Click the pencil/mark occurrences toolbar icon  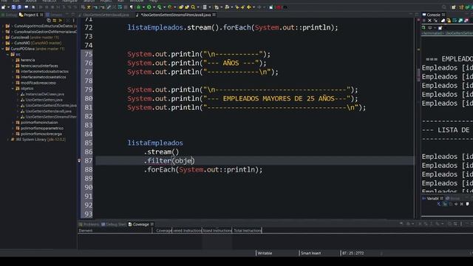pos(109,7)
